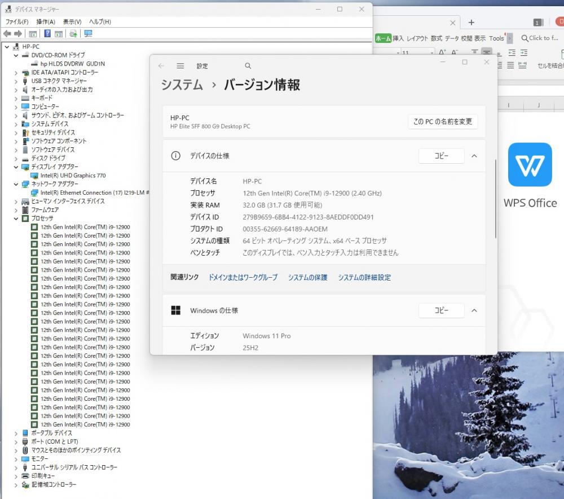Collapse the HP-PC root node
This screenshot has width=564, height=499.
click(7, 47)
